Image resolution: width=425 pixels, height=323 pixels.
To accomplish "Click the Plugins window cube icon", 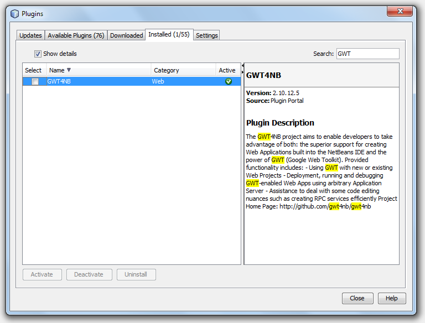I will pos(14,13).
